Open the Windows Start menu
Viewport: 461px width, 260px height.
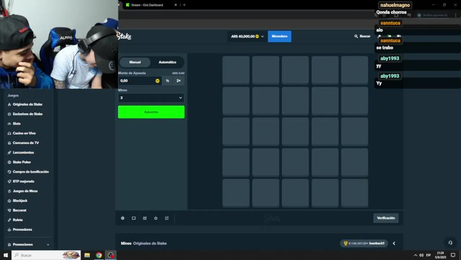pos(5,255)
